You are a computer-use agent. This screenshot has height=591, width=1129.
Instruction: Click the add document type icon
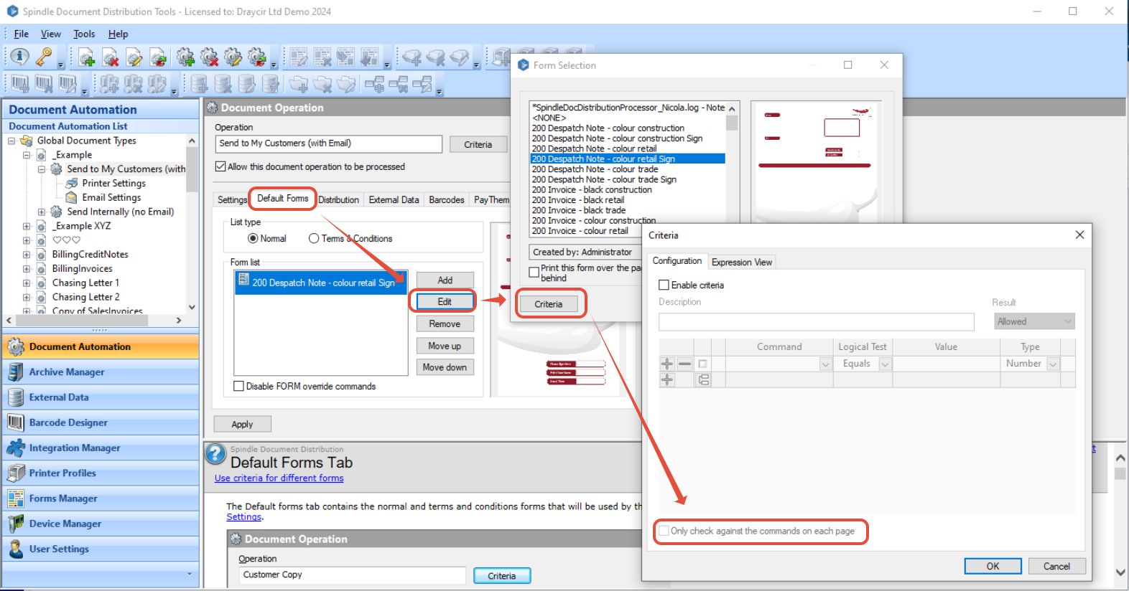(87, 57)
